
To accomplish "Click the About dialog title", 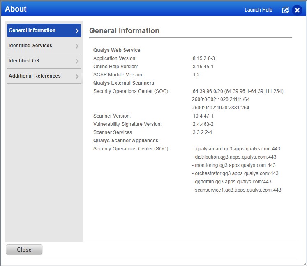I will pyautogui.click(x=16, y=9).
